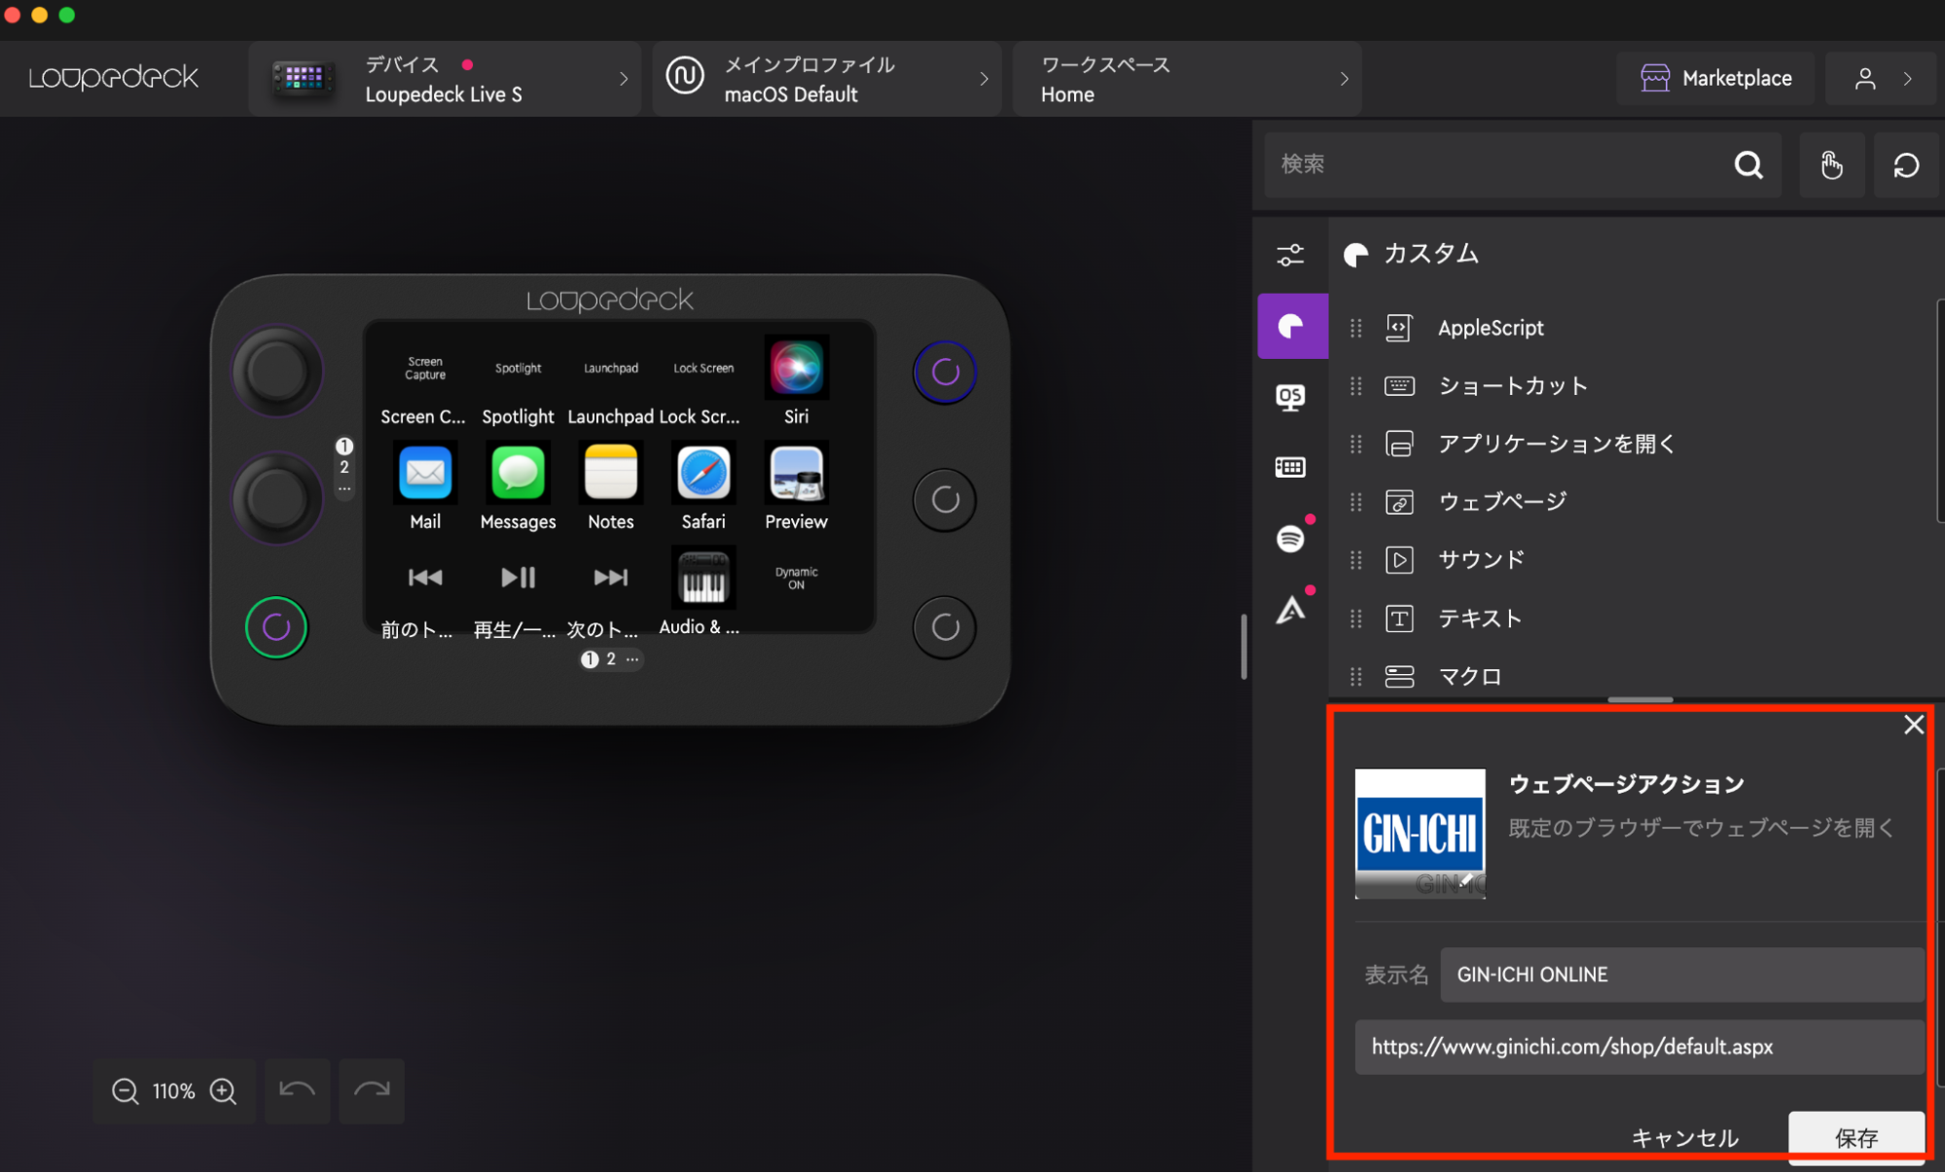Click the touch gesture hand icon

tap(1831, 165)
